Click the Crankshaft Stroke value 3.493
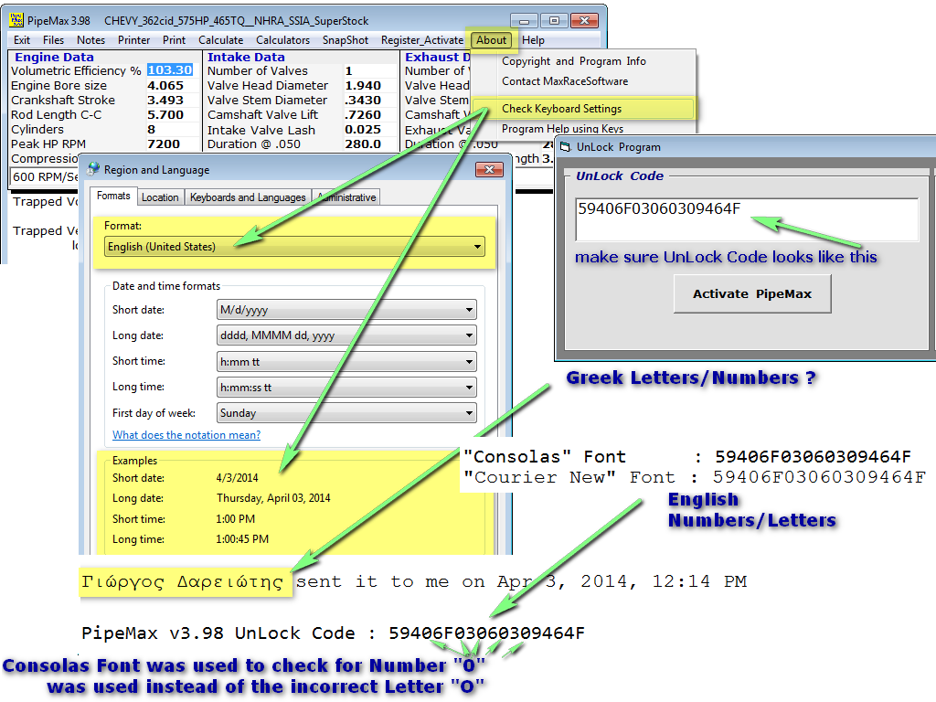 click(x=165, y=101)
